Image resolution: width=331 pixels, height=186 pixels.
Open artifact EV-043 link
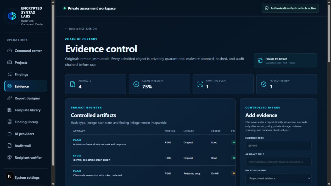(x=77, y=171)
